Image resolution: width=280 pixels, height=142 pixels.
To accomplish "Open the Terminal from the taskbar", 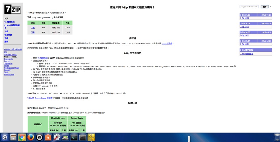I will (83, 137).
